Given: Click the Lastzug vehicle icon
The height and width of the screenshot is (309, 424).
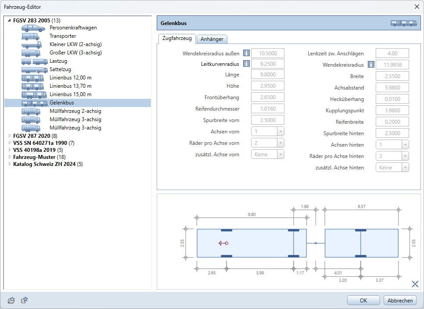Looking at the screenshot, I should tap(34, 61).
